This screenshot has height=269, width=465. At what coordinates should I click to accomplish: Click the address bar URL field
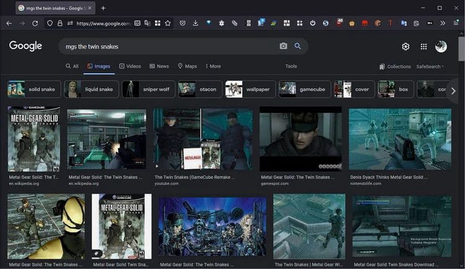pyautogui.click(x=103, y=24)
